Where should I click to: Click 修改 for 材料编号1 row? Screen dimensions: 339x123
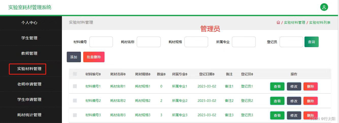point(294,86)
